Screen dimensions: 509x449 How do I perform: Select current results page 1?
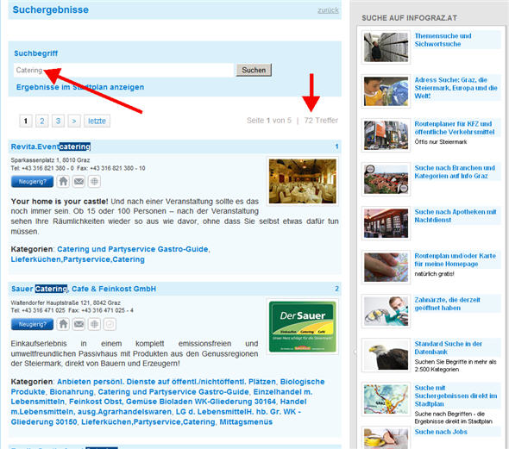[26, 121]
